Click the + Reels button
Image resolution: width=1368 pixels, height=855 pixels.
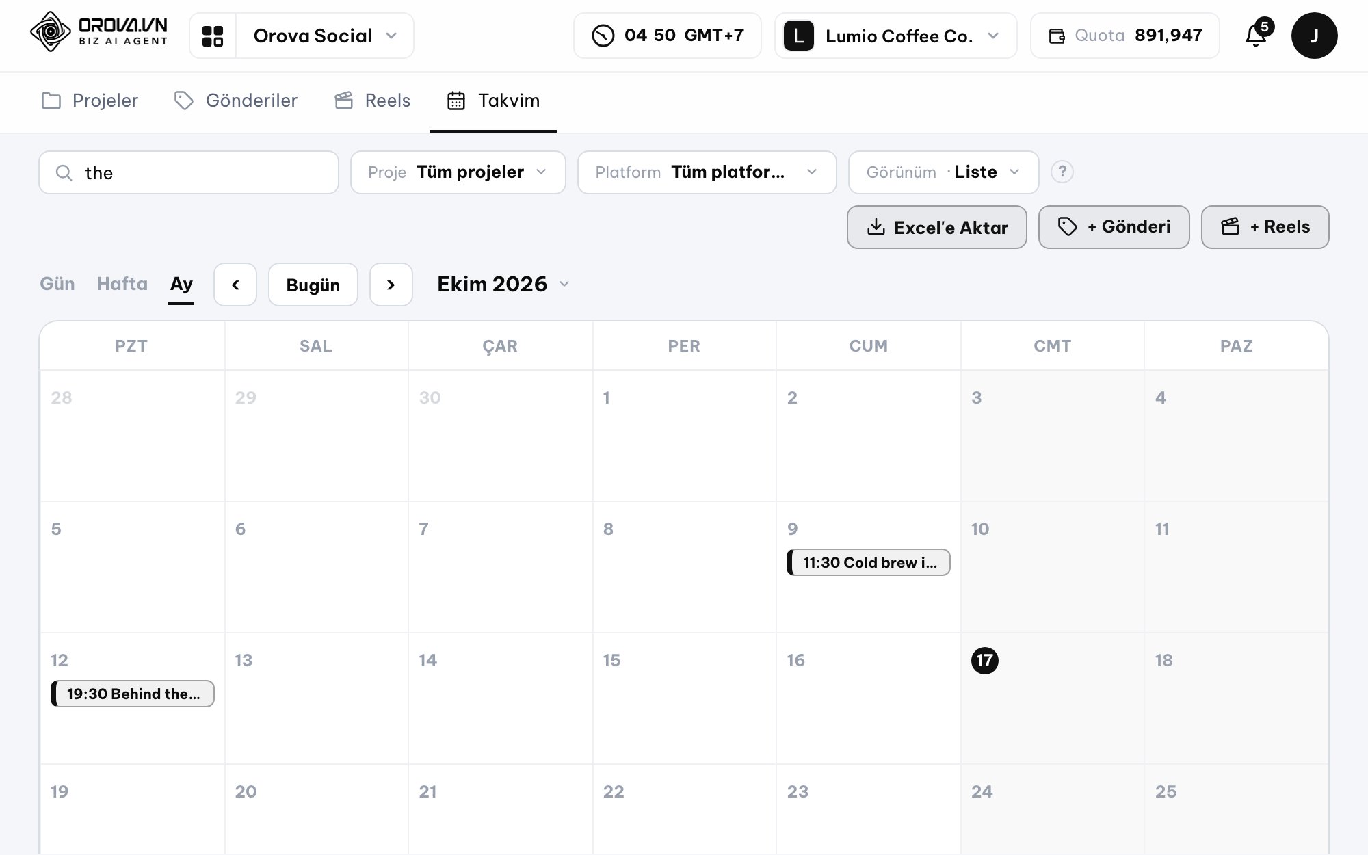pos(1265,227)
